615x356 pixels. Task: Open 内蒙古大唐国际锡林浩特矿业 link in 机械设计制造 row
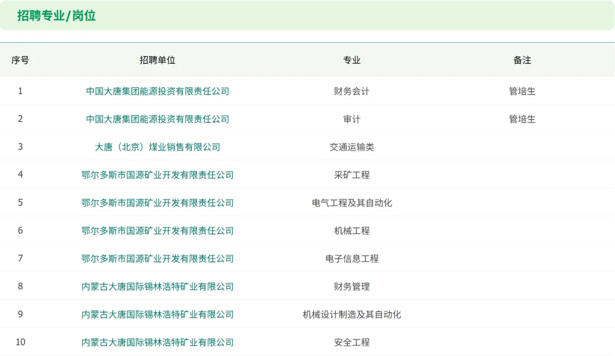coord(157,314)
